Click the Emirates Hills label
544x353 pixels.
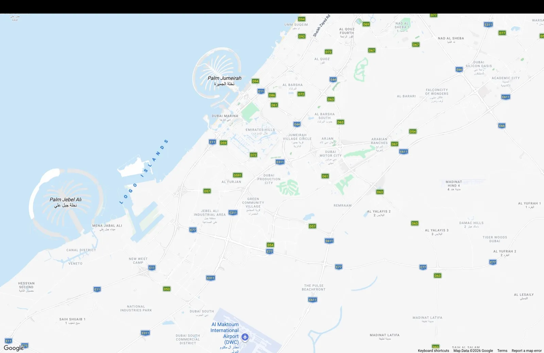(x=260, y=131)
